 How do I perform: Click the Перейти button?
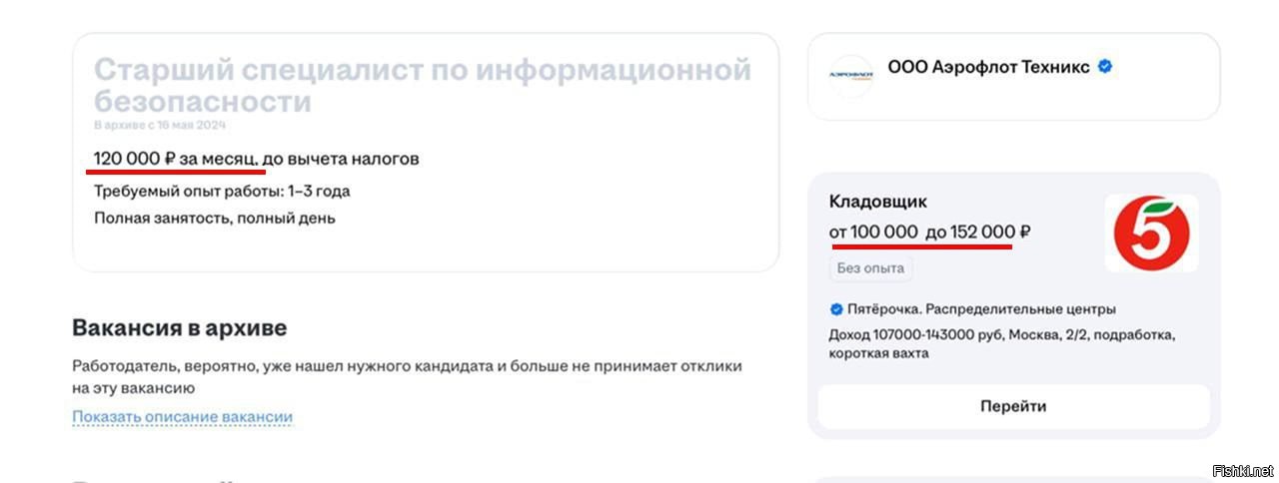click(1013, 406)
